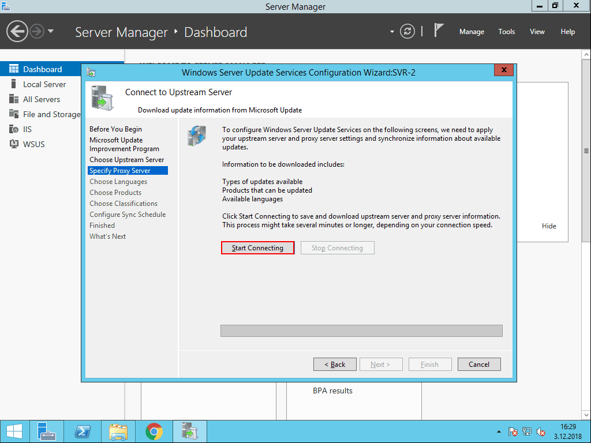Click the connection progress bar
The image size is (591, 443).
point(361,331)
